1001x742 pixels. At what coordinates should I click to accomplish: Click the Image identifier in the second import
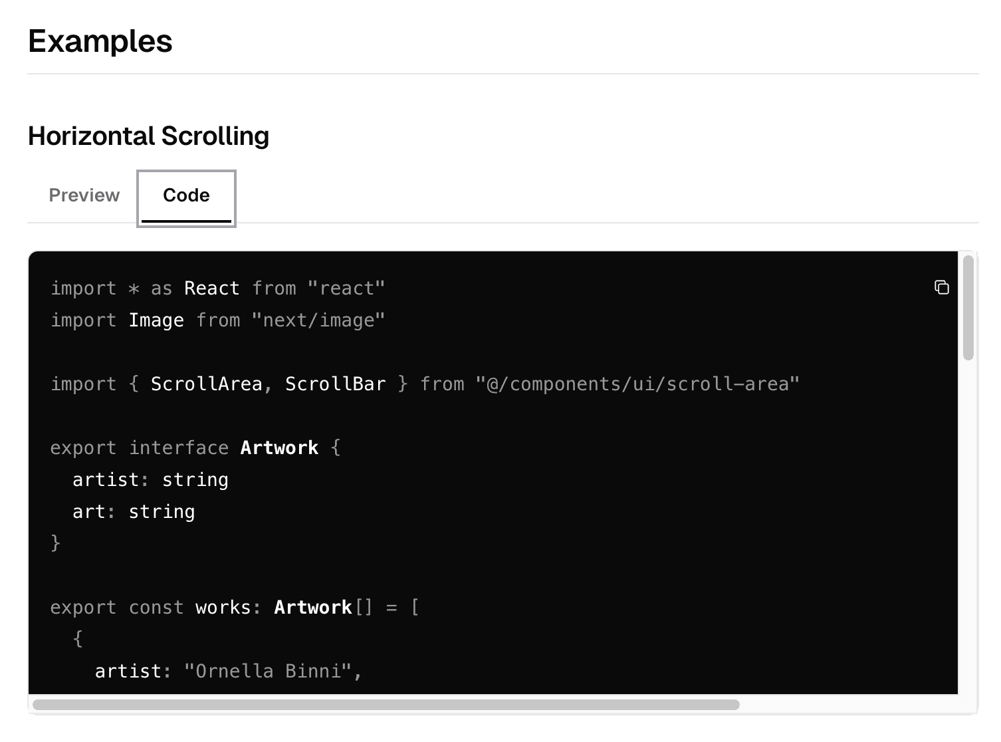(156, 320)
